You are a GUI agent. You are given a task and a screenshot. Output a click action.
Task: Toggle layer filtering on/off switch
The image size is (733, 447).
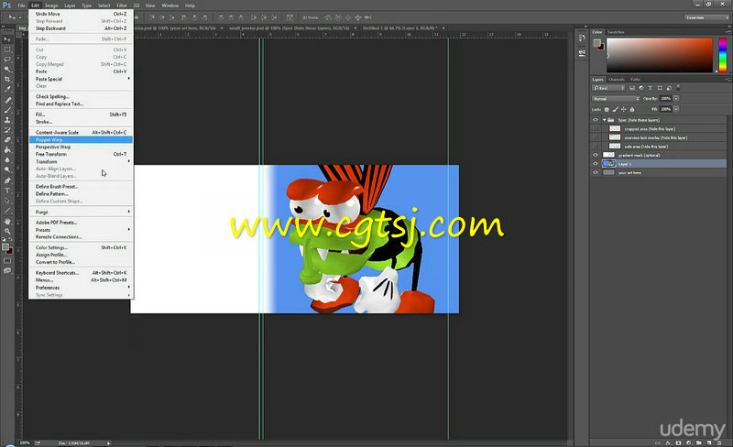tap(678, 87)
